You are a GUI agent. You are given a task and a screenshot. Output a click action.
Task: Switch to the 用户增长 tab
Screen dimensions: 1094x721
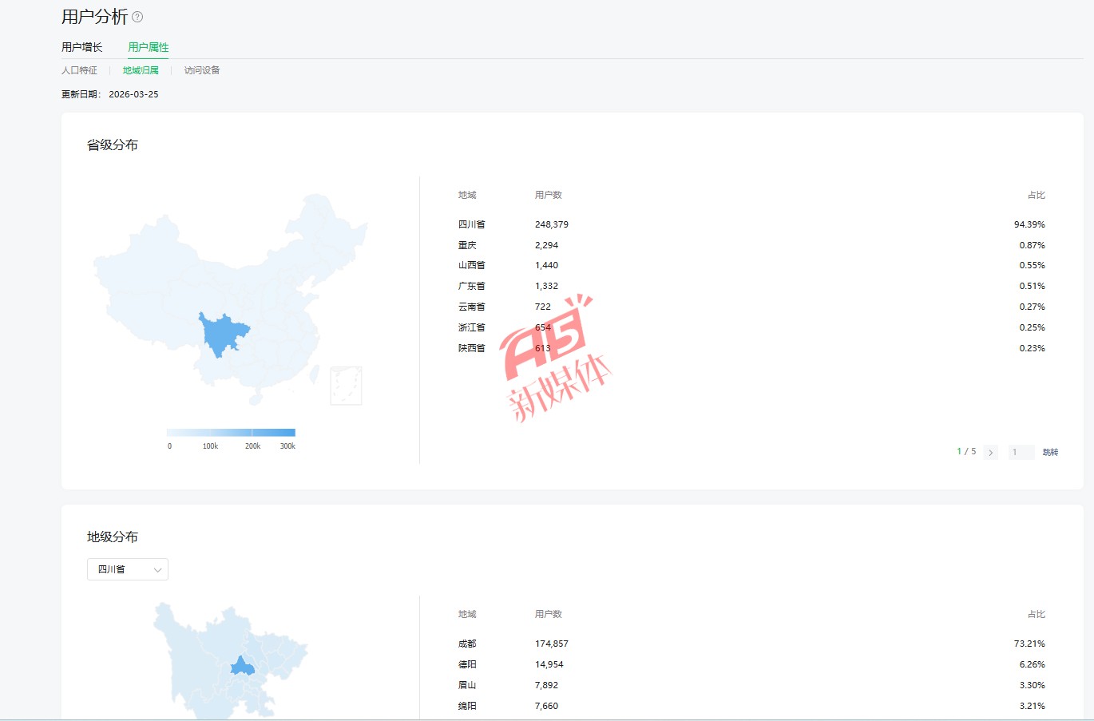[x=82, y=47]
